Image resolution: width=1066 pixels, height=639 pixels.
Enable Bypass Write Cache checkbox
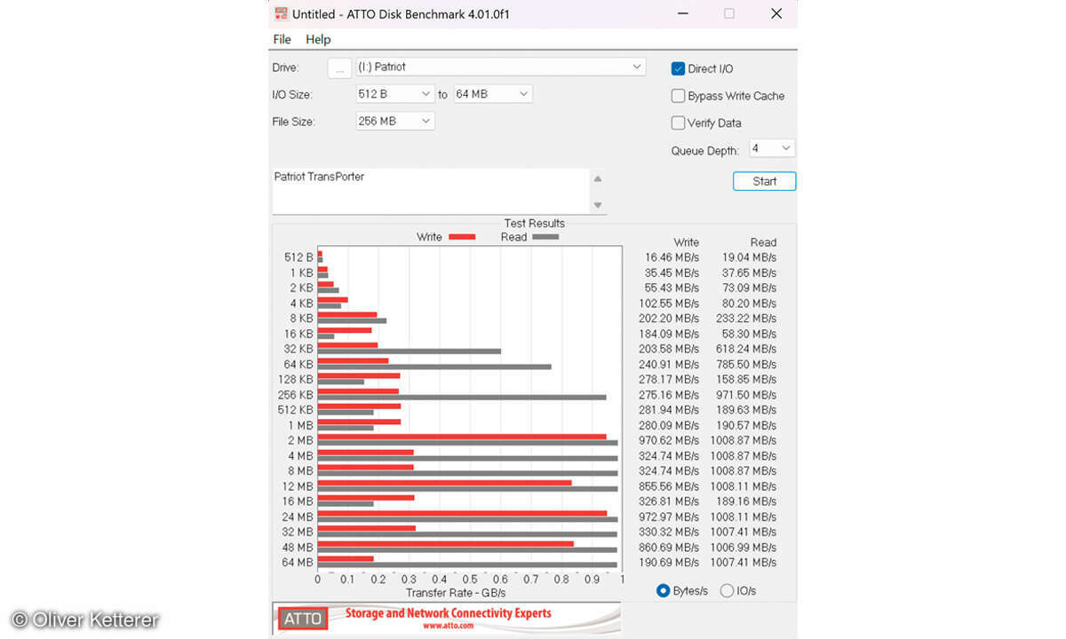pyautogui.click(x=678, y=96)
